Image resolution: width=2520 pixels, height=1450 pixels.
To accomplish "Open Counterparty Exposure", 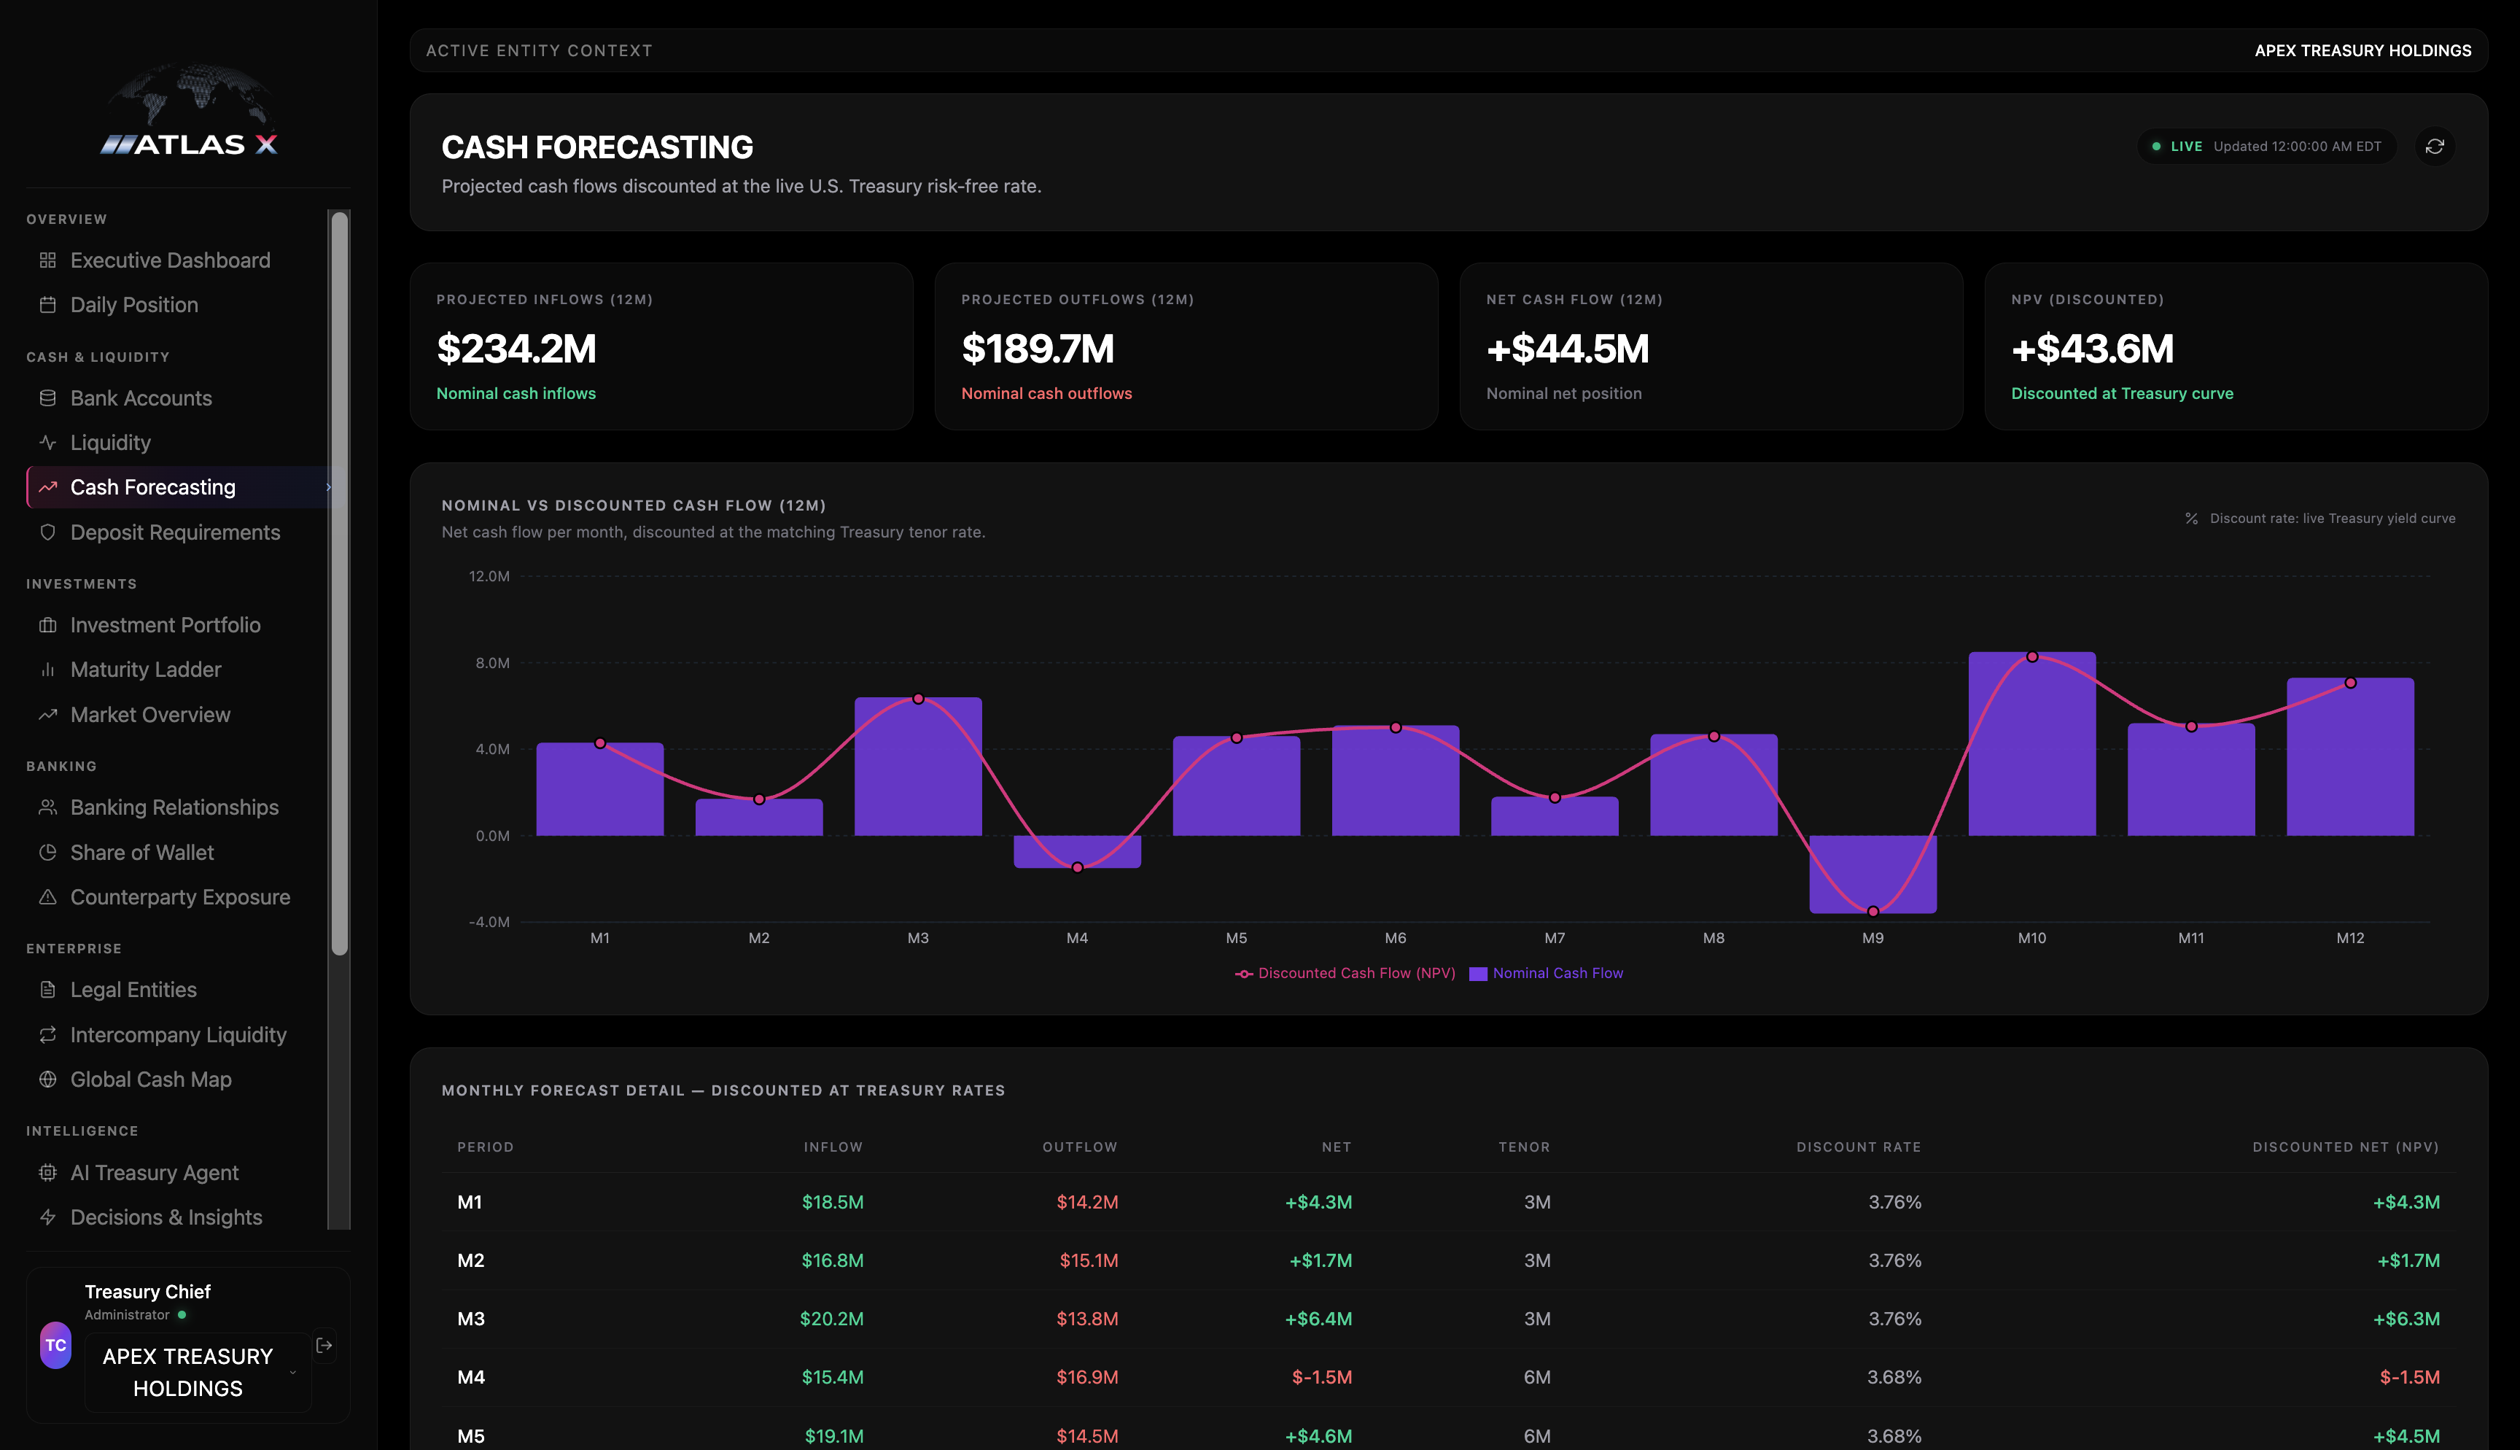I will click(x=180, y=897).
